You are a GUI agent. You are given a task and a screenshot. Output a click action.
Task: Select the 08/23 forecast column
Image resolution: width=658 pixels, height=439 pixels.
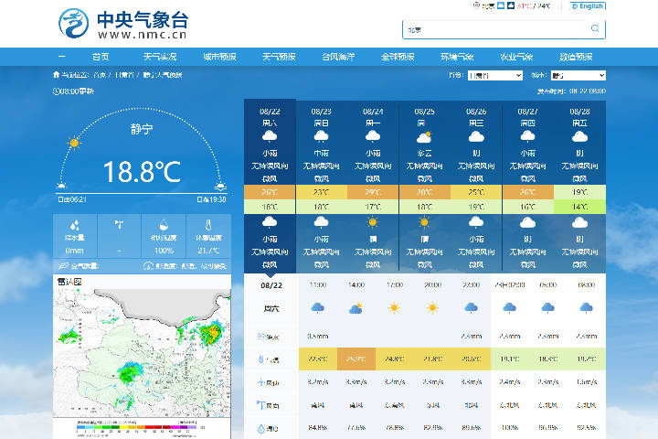pos(322,186)
